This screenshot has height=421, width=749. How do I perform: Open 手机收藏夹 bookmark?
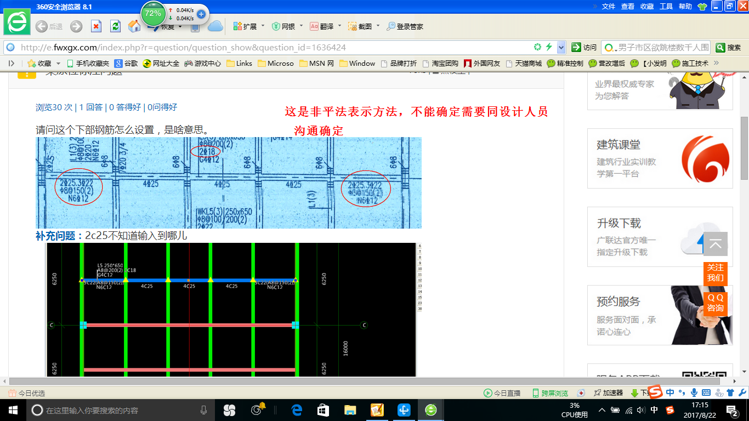tap(88, 64)
